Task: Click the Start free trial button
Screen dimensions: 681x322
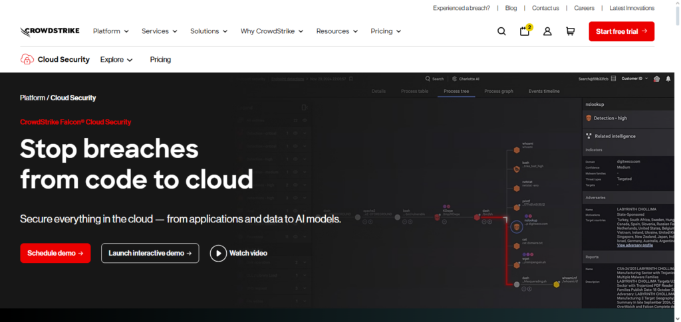Action: tap(622, 31)
